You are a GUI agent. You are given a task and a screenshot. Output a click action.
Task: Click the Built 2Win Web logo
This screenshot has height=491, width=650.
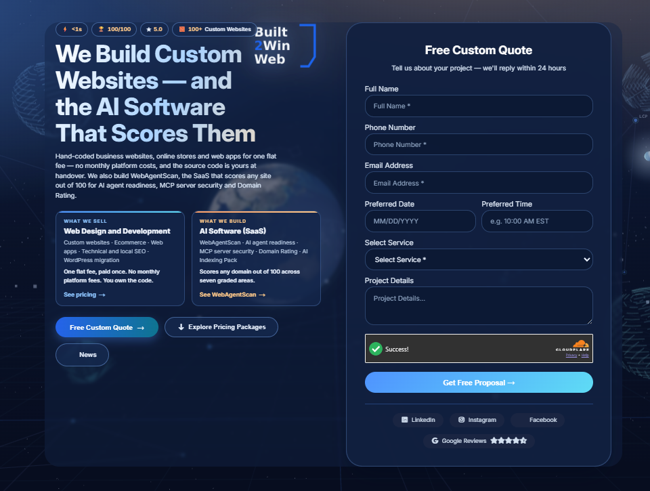click(285, 45)
